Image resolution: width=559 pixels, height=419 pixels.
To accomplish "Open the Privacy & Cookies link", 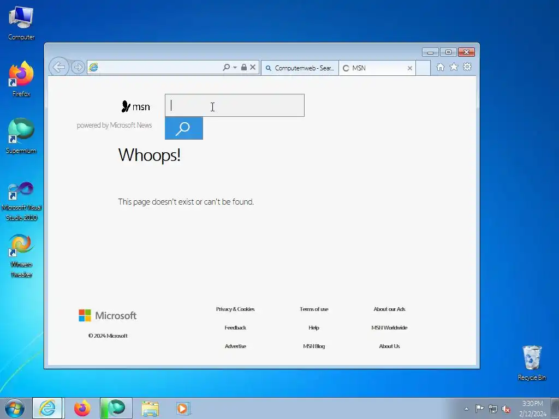I will click(x=235, y=309).
